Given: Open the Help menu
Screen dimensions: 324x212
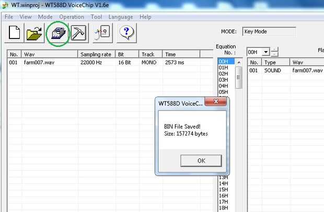Looking at the screenshot, I should click(x=145, y=17).
